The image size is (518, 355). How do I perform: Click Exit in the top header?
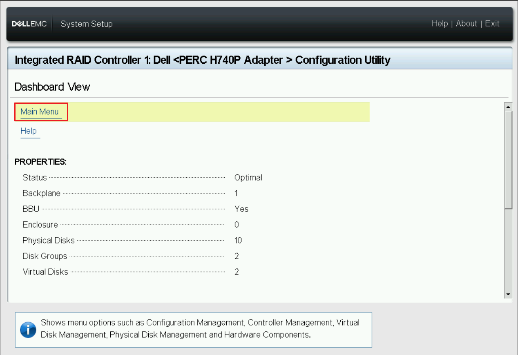(492, 24)
